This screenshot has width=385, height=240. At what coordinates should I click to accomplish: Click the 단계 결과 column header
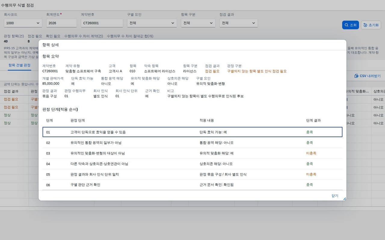coord(313,120)
